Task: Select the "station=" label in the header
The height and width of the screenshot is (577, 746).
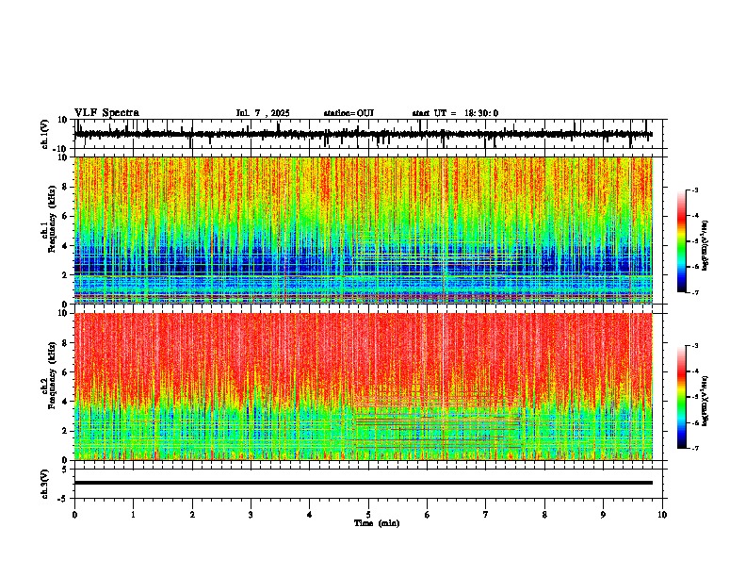Action: coord(340,113)
